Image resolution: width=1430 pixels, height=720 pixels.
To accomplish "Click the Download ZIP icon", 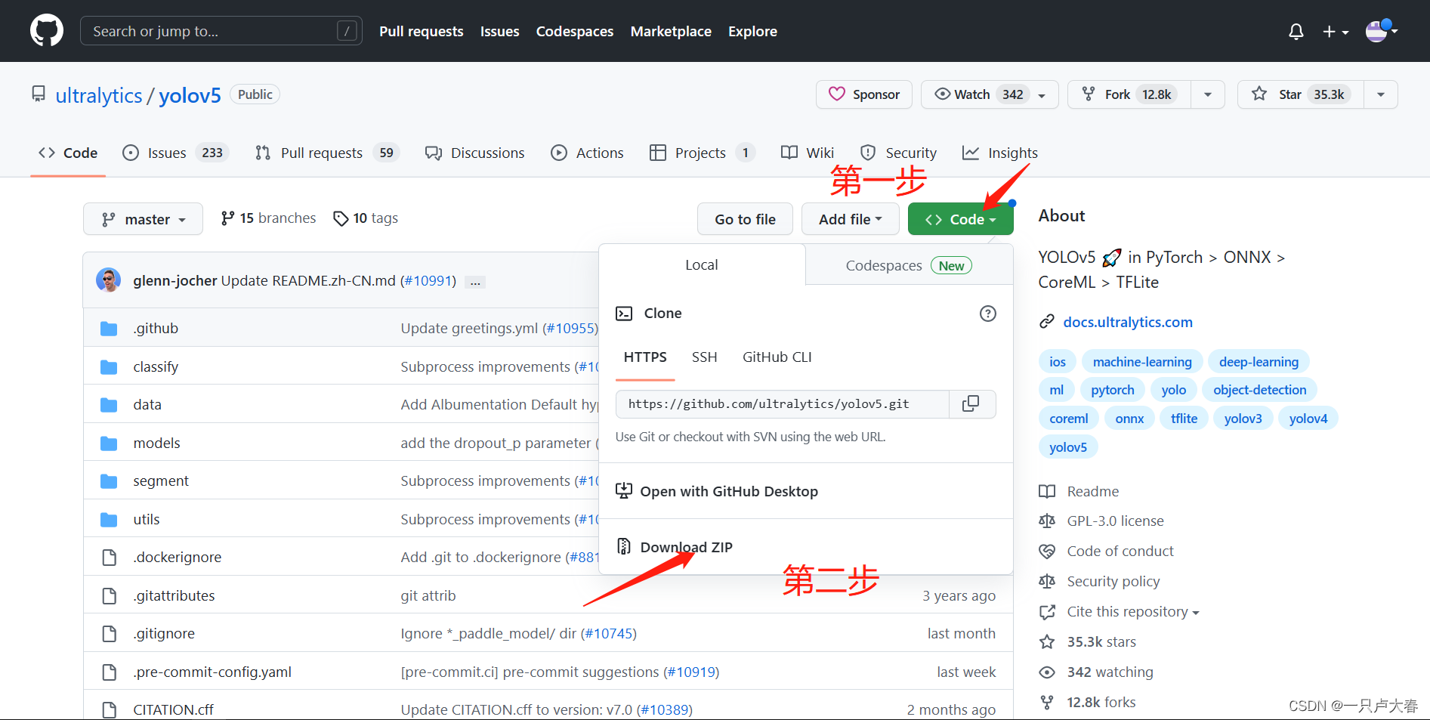I will [624, 546].
